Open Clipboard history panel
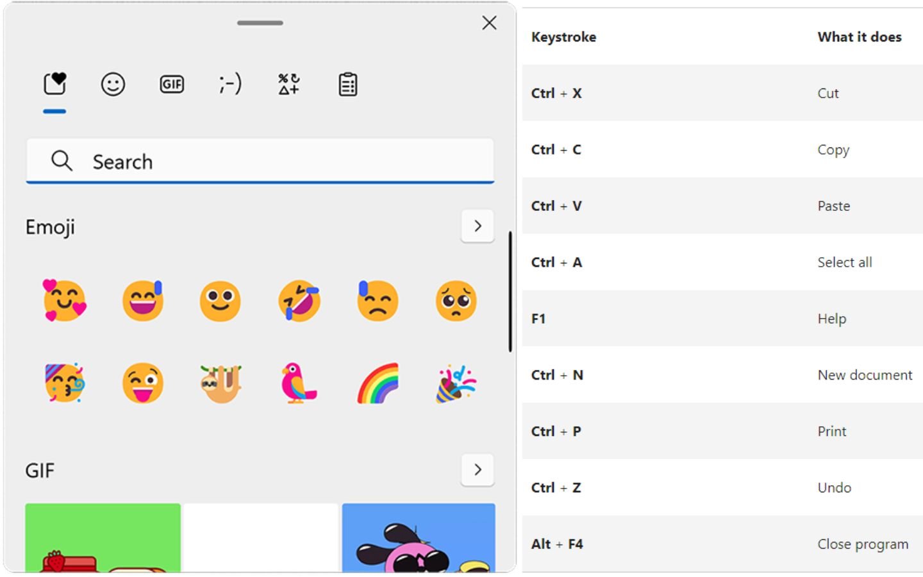Screen dimensions: 923x577 point(347,84)
